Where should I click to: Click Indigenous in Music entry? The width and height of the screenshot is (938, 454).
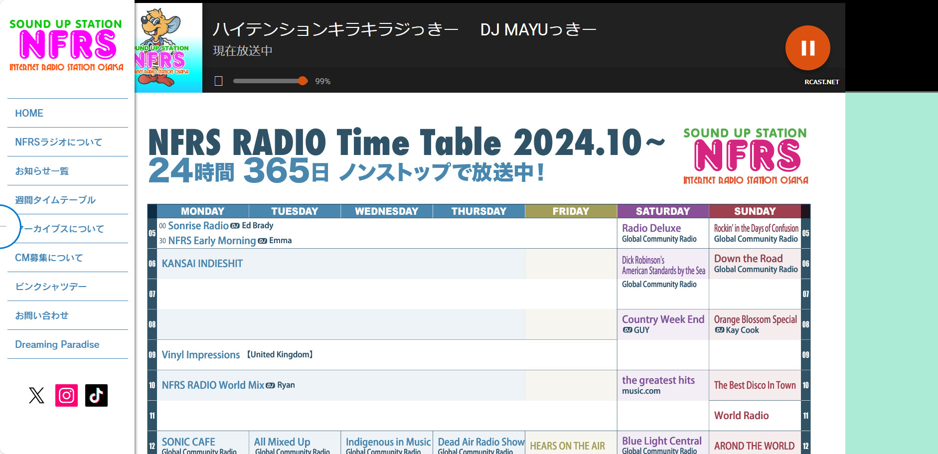point(388,446)
